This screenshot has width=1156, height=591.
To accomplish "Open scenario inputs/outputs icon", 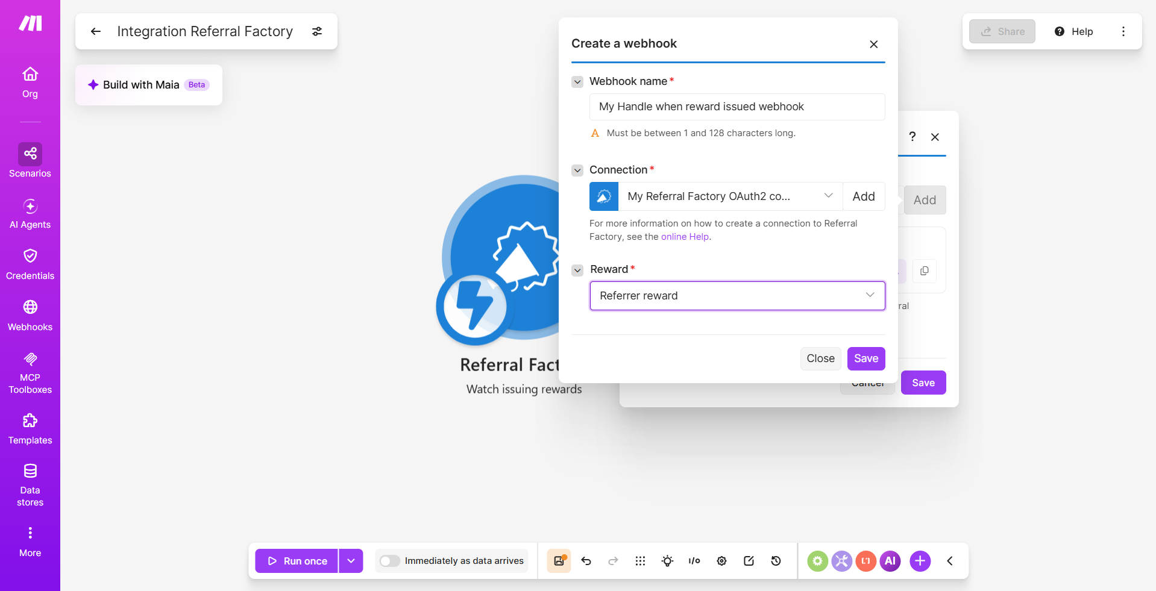I will point(694,561).
